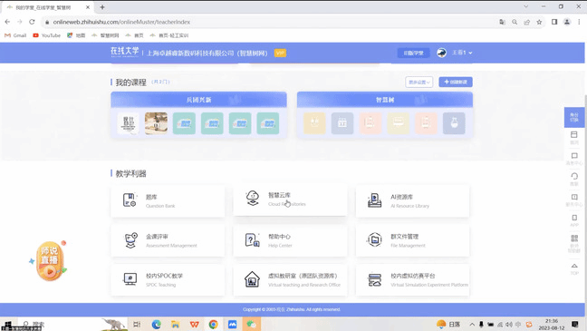This screenshot has width=587, height=331.
Task: Expand the settings dropdown beside create course
Action: pos(419,83)
